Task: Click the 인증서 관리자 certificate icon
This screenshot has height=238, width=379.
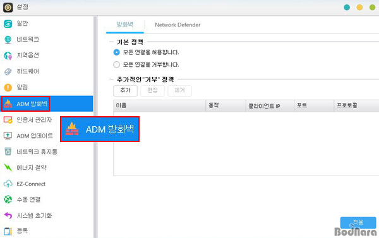Action: click(x=8, y=120)
